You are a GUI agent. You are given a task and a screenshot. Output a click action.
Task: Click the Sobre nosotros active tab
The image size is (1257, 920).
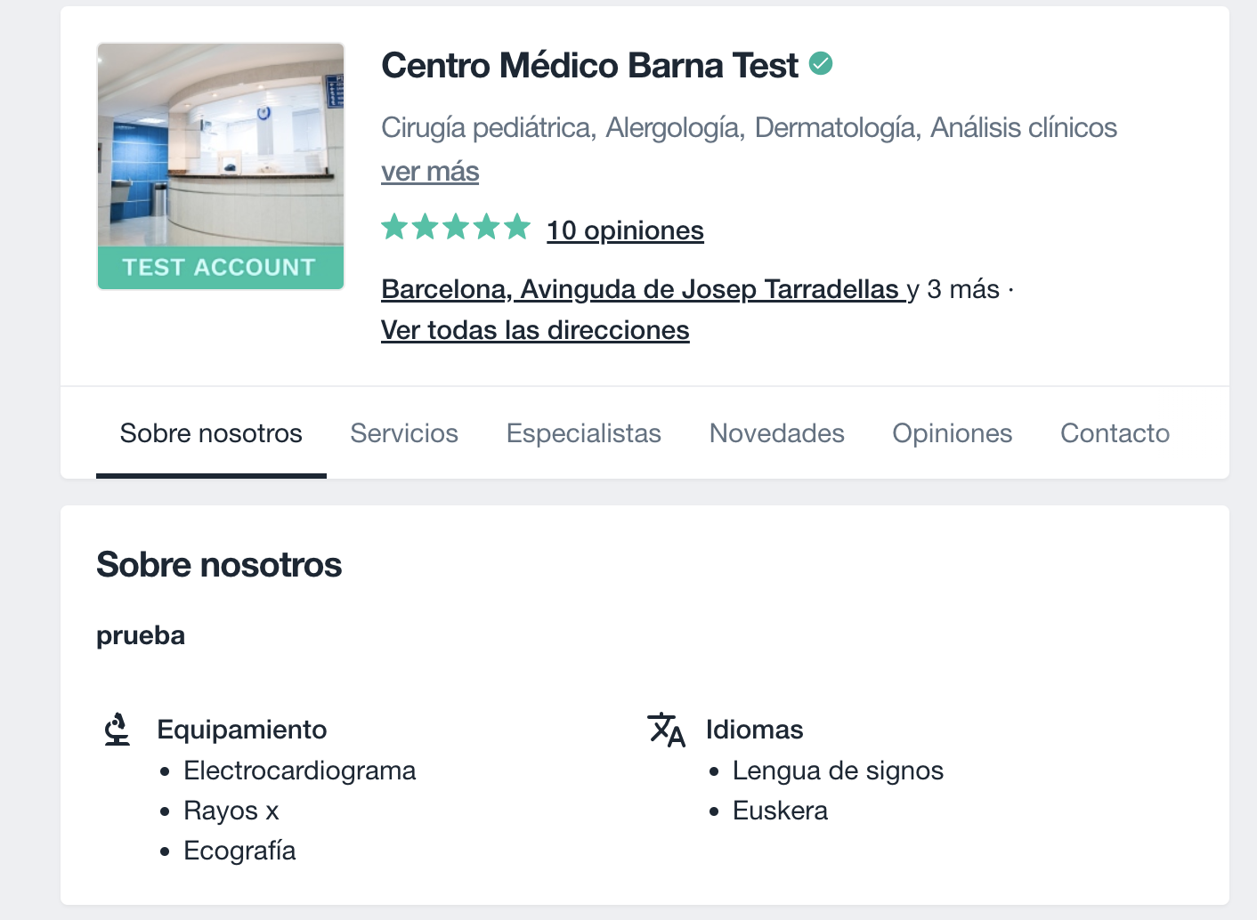[210, 433]
